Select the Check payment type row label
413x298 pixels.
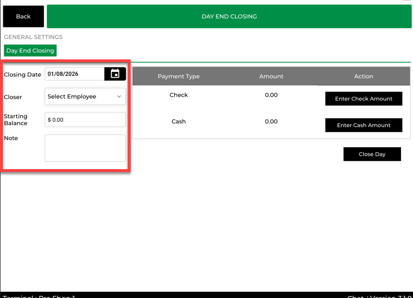coord(179,95)
